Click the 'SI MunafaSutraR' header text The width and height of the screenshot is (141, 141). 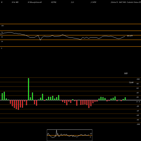pos(35,2)
